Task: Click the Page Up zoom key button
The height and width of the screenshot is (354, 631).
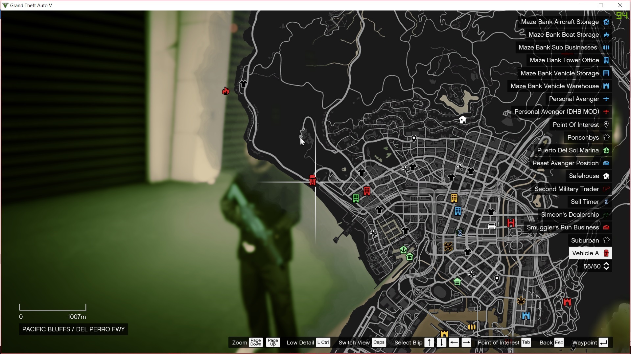Action: click(273, 343)
